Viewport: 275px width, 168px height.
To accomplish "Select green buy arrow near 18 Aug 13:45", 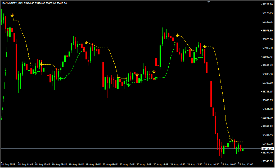I will [35, 72].
